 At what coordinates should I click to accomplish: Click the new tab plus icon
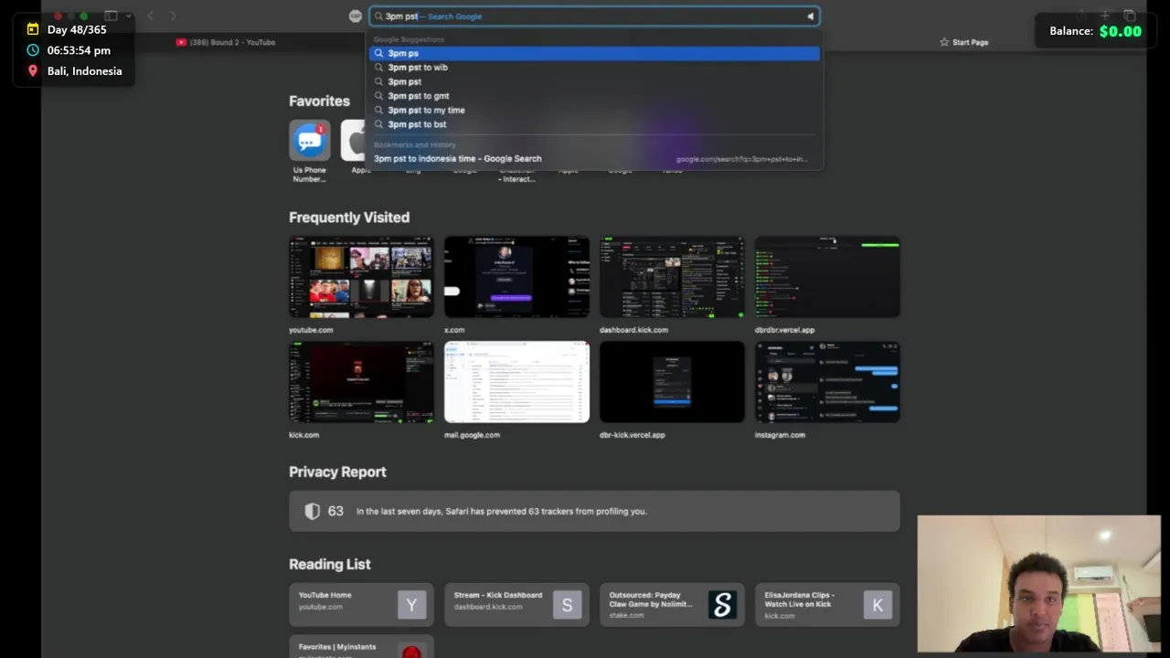pos(1104,16)
